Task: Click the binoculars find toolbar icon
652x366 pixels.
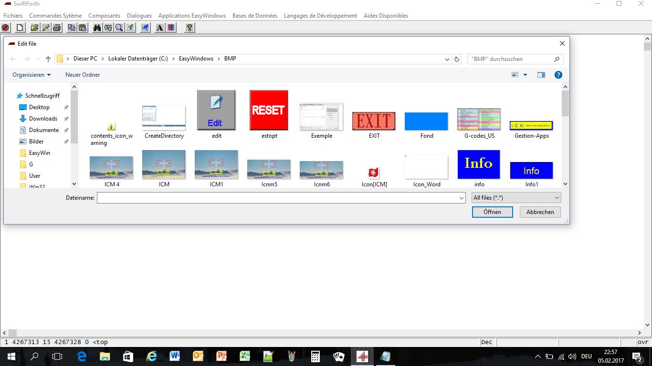Action: click(97, 28)
